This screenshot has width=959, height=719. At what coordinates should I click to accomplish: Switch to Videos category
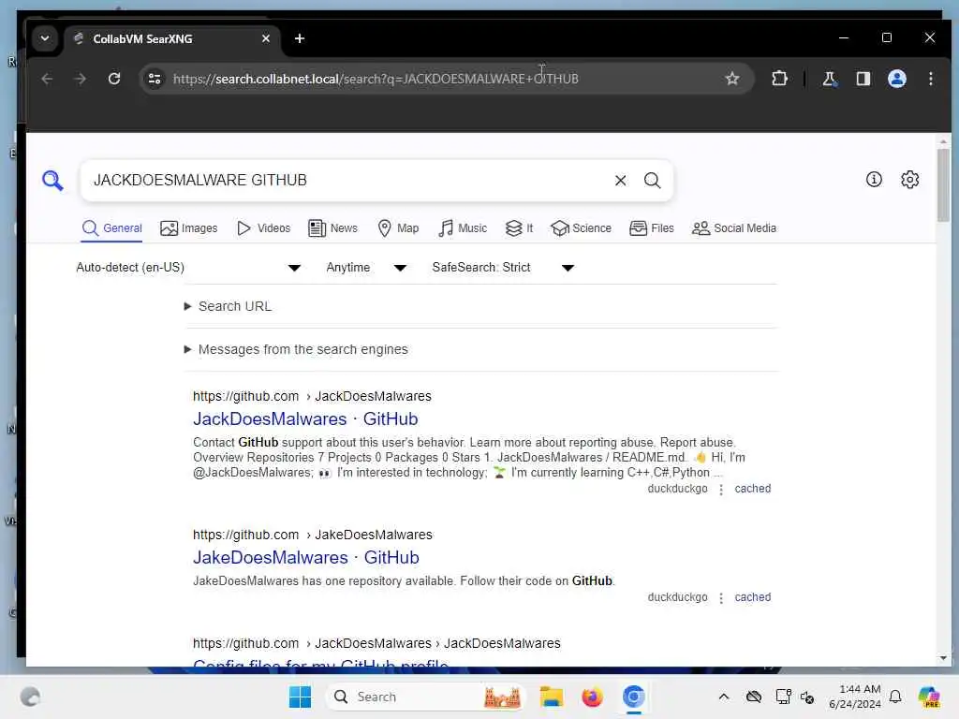point(263,228)
